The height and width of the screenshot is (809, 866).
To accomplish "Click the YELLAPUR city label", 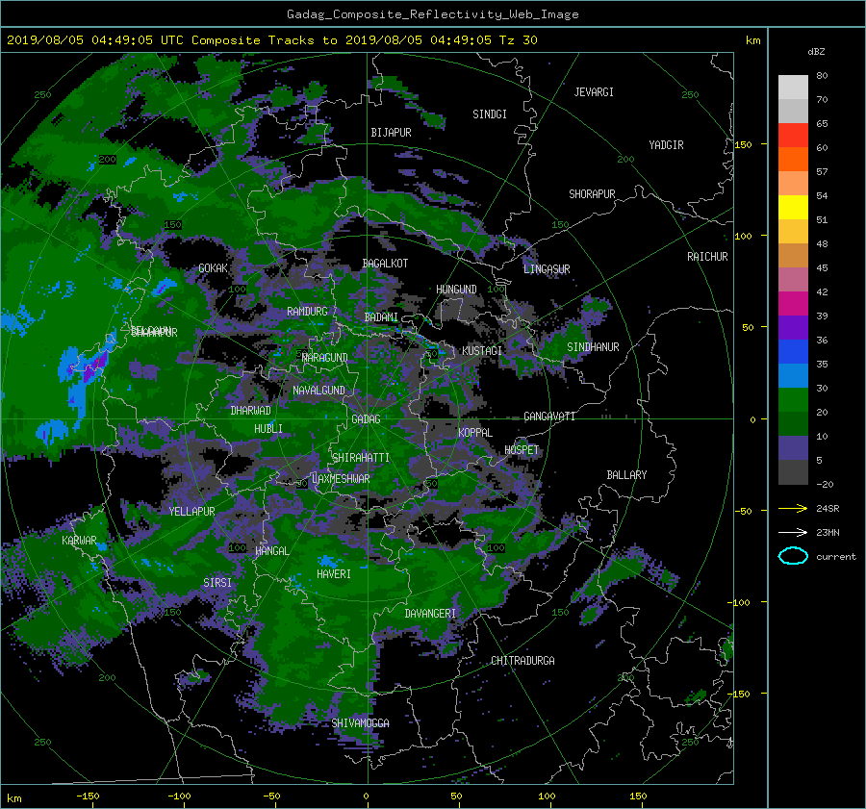I will (191, 512).
